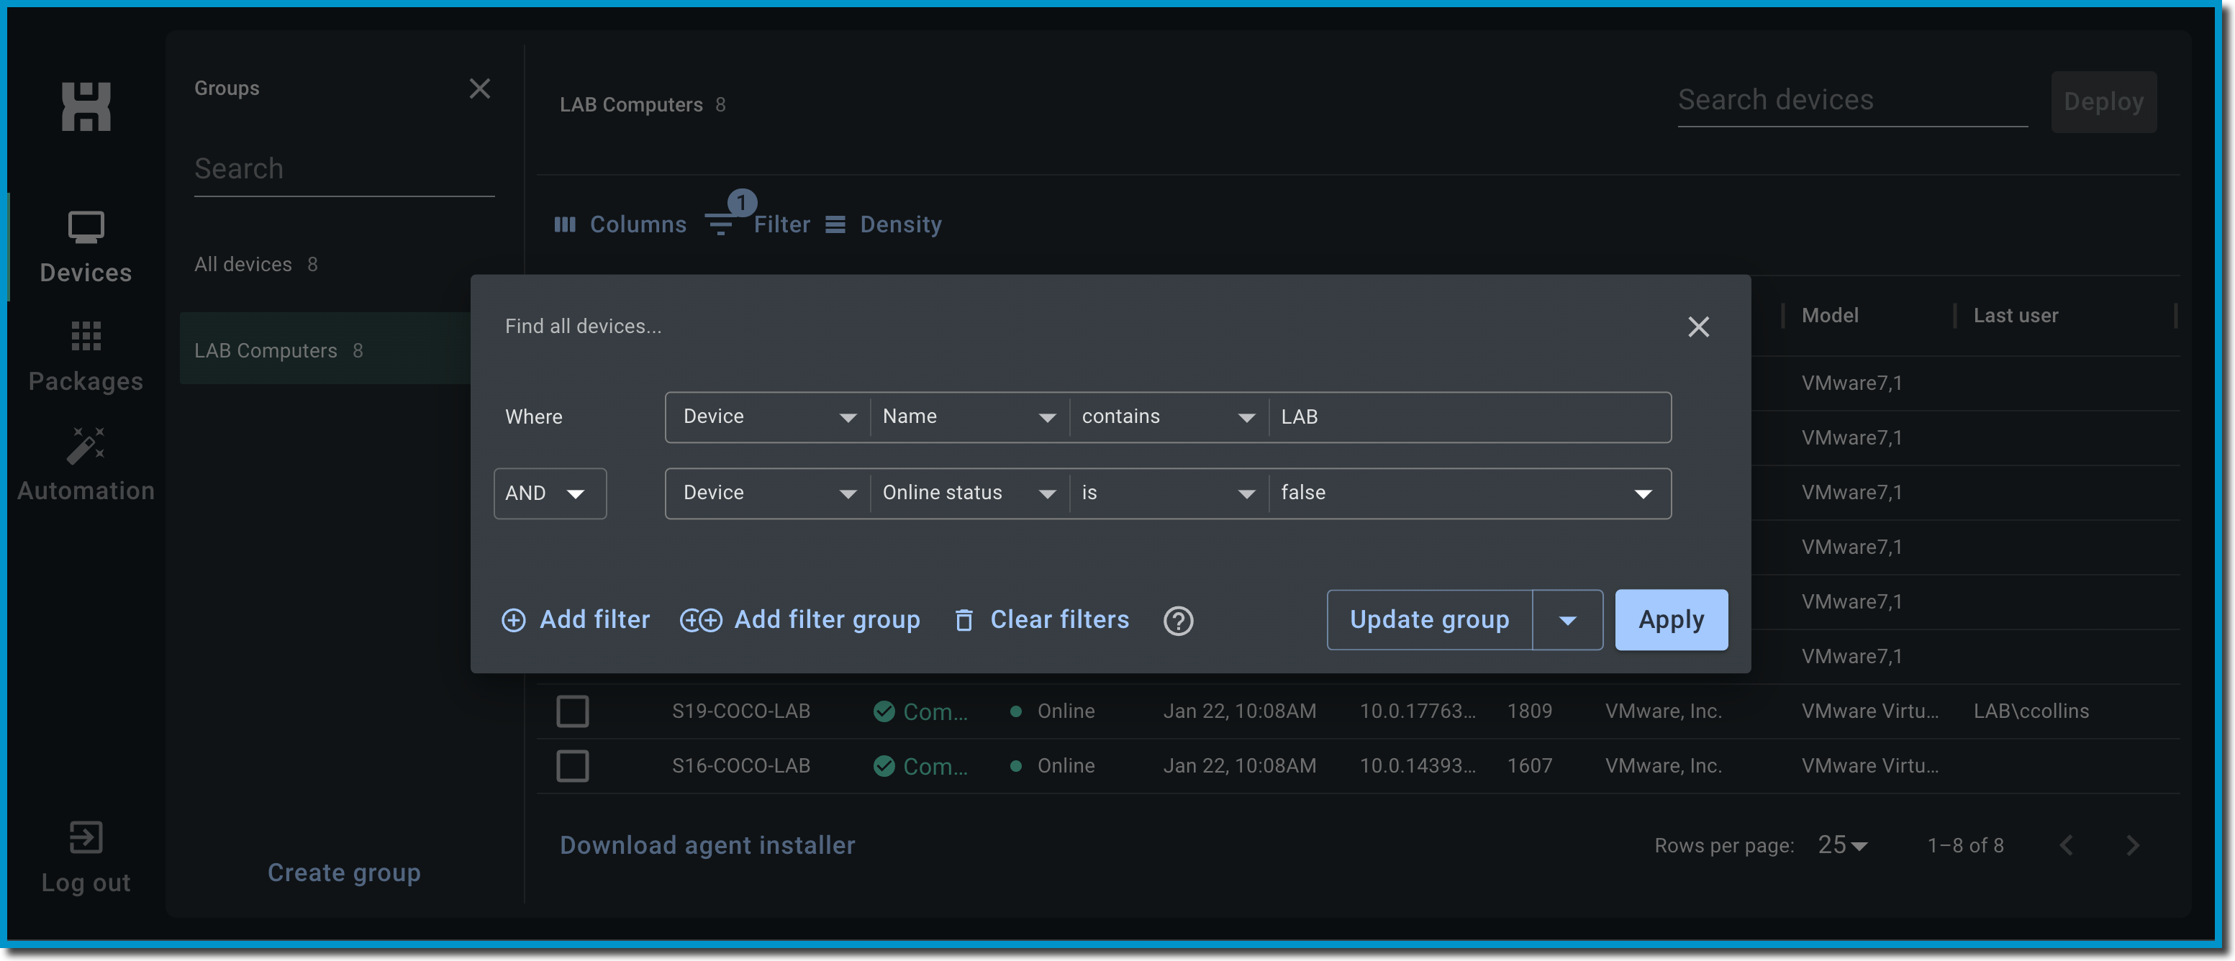Click the 1607 version cell

click(1530, 766)
